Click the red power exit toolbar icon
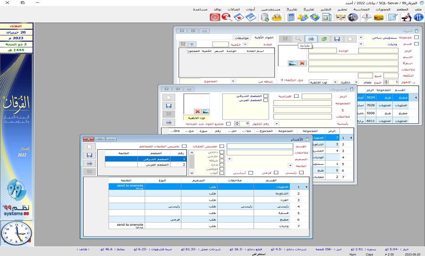Screen dimensions: 425x256 pyautogui.click(x=215, y=17)
